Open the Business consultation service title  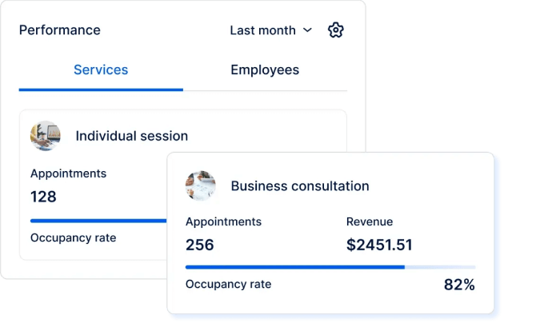coord(300,186)
